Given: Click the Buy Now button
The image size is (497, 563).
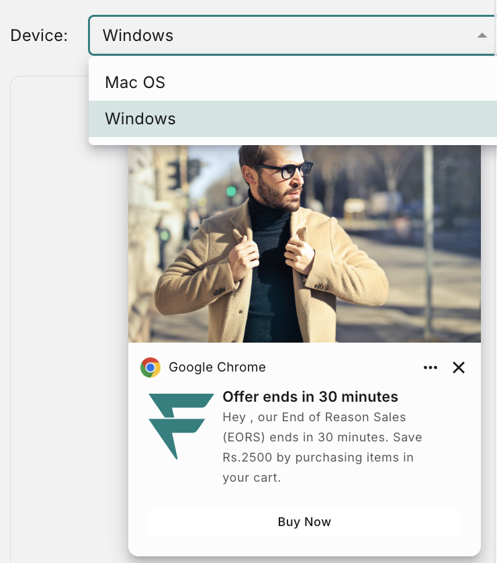Looking at the screenshot, I should [x=304, y=522].
